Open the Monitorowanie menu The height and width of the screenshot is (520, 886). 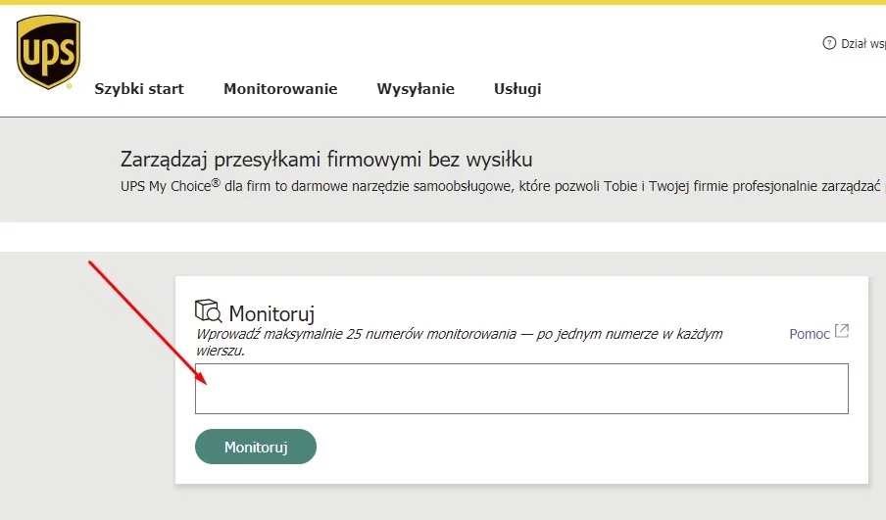coord(280,89)
